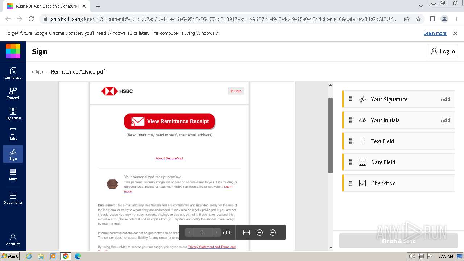Click the personal security image thumbnail
This screenshot has width=464, height=261.
(x=112, y=184)
